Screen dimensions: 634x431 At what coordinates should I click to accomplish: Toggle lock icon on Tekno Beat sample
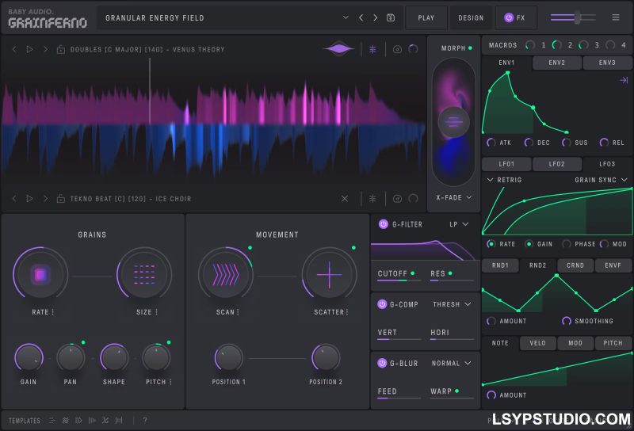(x=61, y=199)
